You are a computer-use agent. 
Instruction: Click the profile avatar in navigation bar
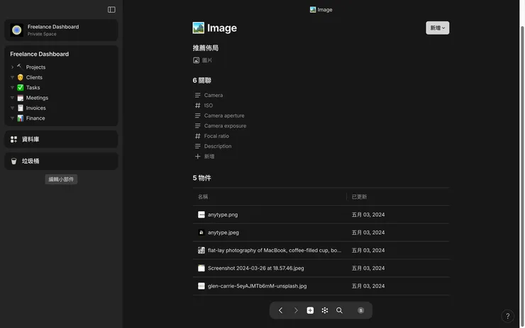click(x=360, y=310)
